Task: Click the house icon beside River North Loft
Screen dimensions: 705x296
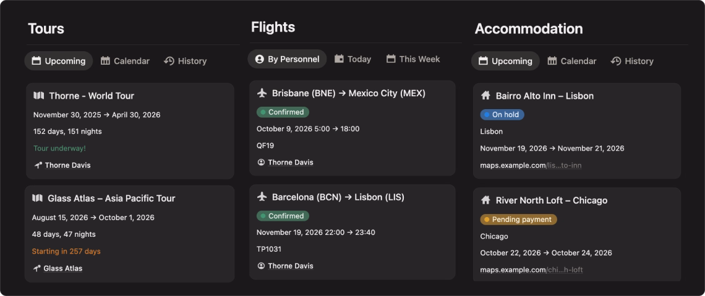Action: 485,200
